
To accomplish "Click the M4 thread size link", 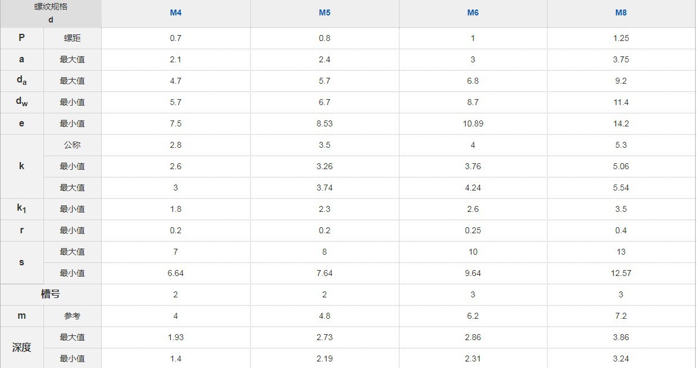I will (175, 13).
